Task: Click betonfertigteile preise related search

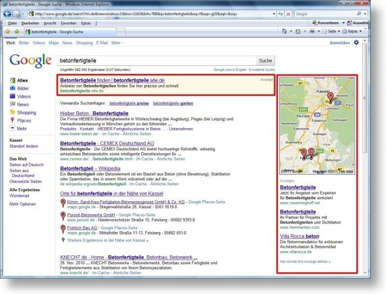Action: (129, 103)
